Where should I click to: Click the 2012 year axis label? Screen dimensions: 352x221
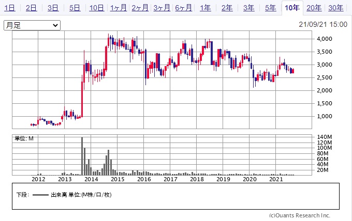[x=38, y=179]
